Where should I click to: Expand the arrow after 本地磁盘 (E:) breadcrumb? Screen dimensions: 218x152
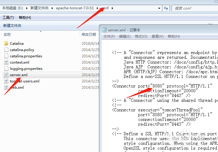click(27, 8)
